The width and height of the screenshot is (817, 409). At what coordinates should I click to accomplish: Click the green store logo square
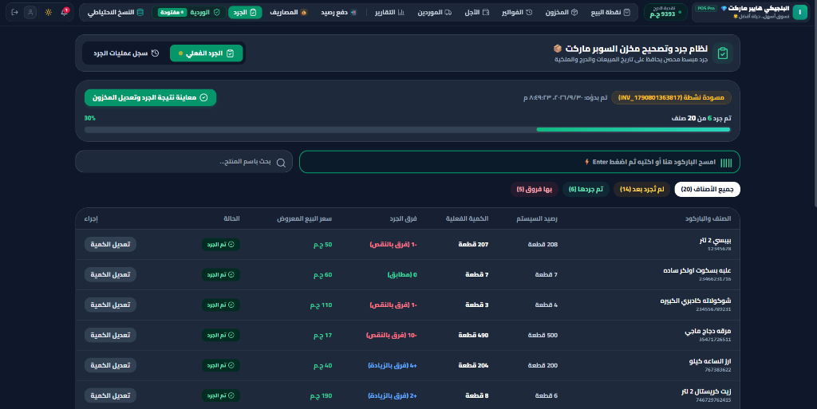point(799,12)
